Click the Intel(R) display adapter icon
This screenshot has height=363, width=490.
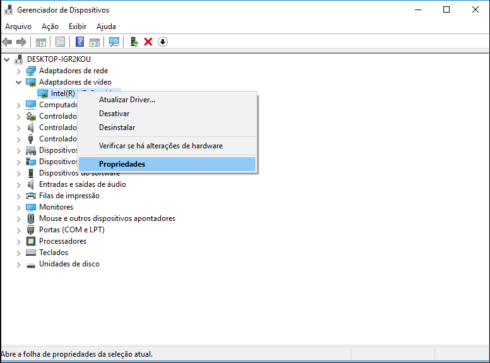[43, 93]
